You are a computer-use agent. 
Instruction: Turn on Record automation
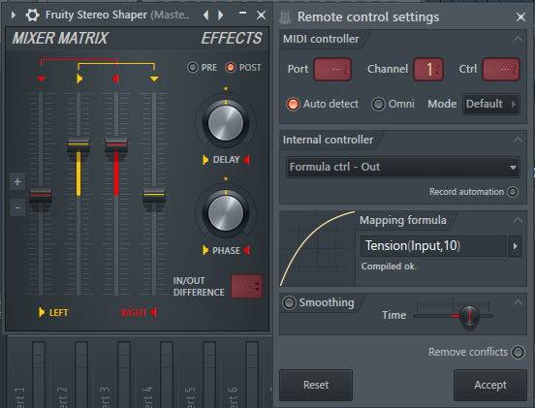click(513, 192)
